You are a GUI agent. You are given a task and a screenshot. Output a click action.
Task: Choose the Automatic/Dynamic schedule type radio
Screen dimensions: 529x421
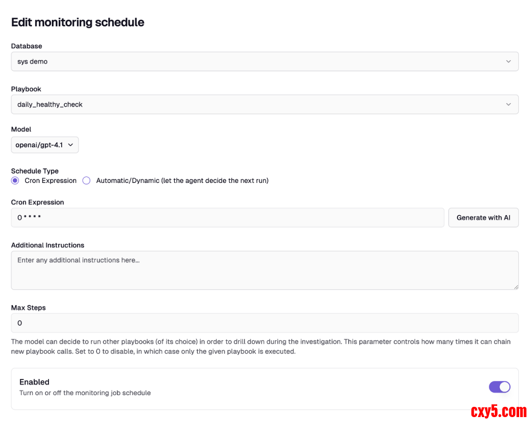[x=87, y=180]
